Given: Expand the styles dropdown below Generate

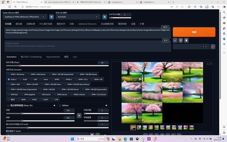Looking at the screenshot, I should pyautogui.click(x=191, y=47).
